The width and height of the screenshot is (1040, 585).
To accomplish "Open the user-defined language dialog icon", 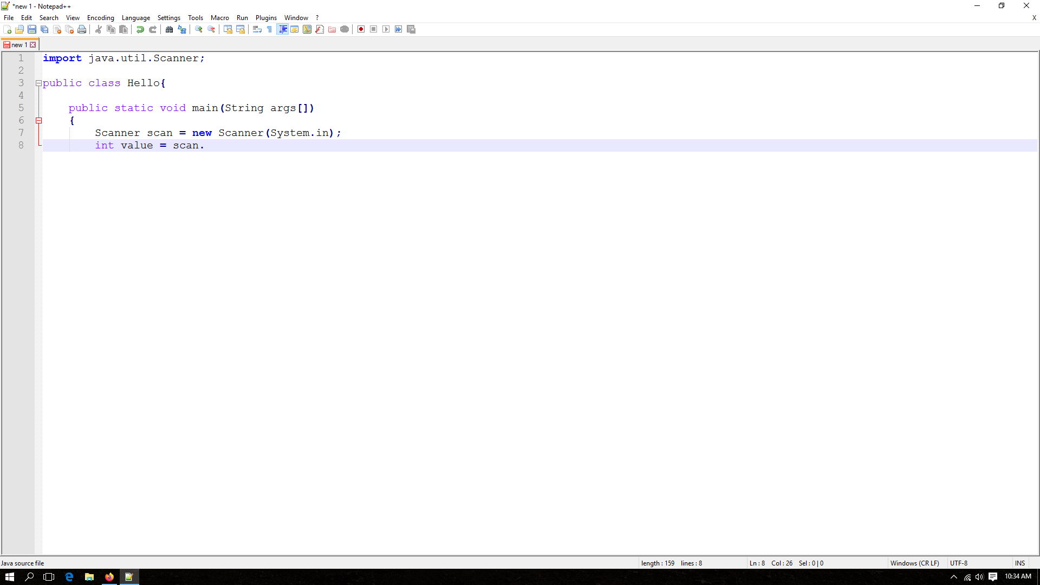I will coord(295,29).
